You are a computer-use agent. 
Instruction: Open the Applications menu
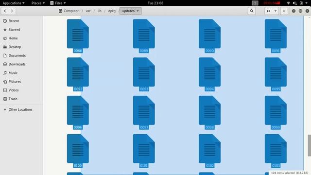point(14,3)
